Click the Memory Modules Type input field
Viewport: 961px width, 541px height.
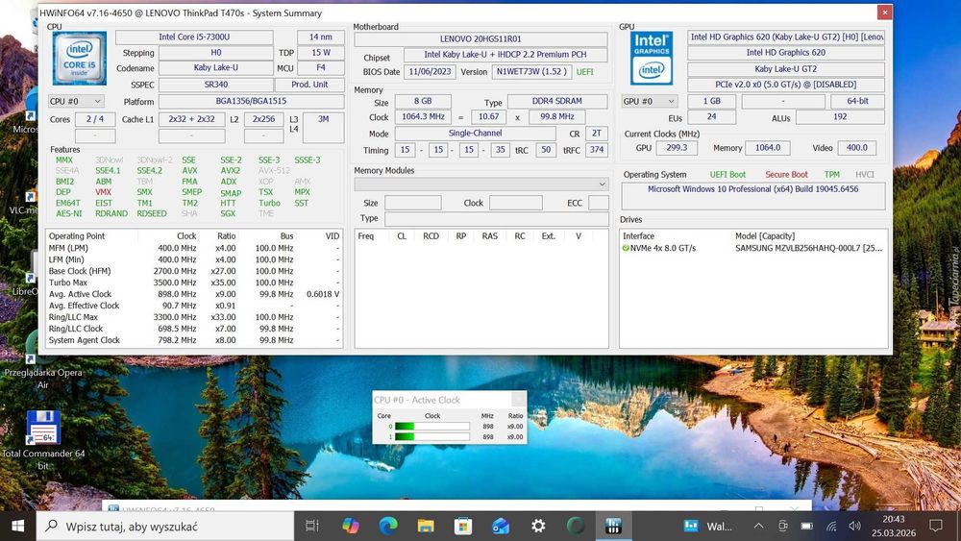497,218
